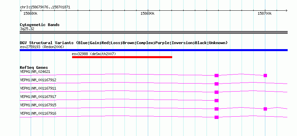Select the blue esv2759193 gain variant bar

(154, 50)
